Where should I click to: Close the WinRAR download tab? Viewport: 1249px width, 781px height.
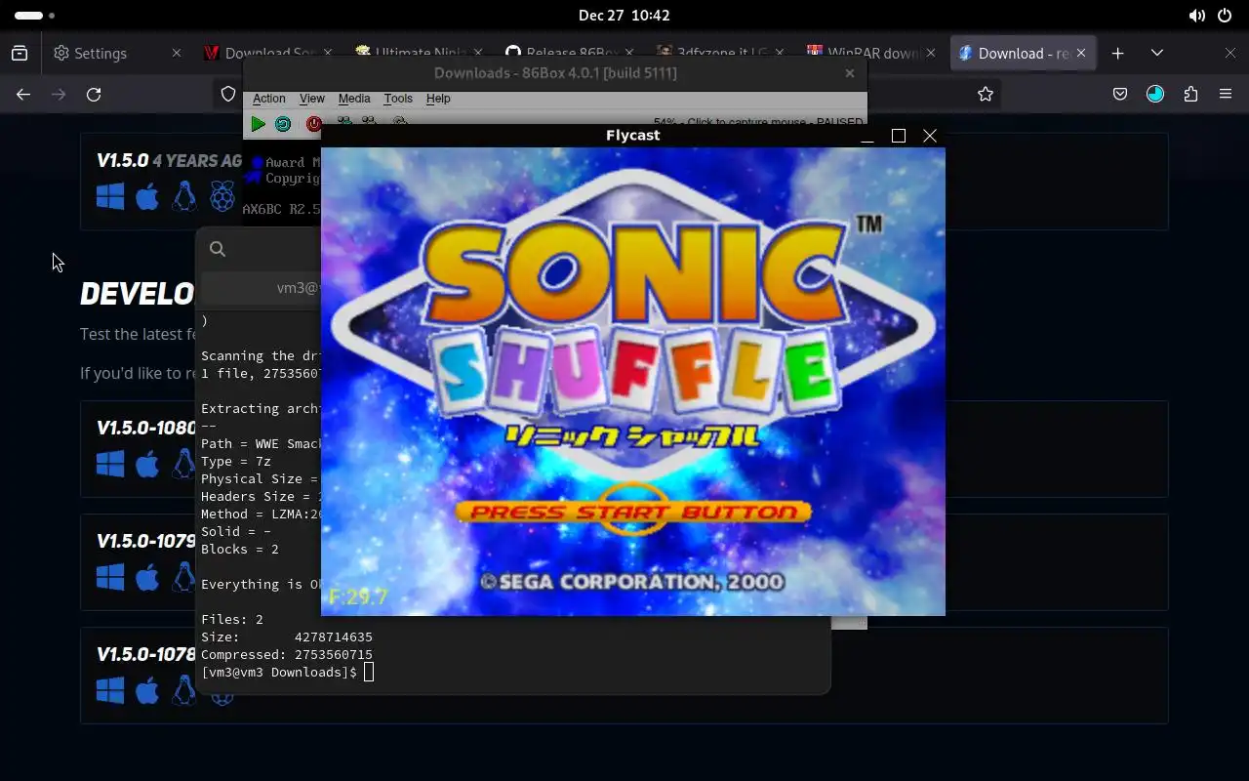(931, 53)
